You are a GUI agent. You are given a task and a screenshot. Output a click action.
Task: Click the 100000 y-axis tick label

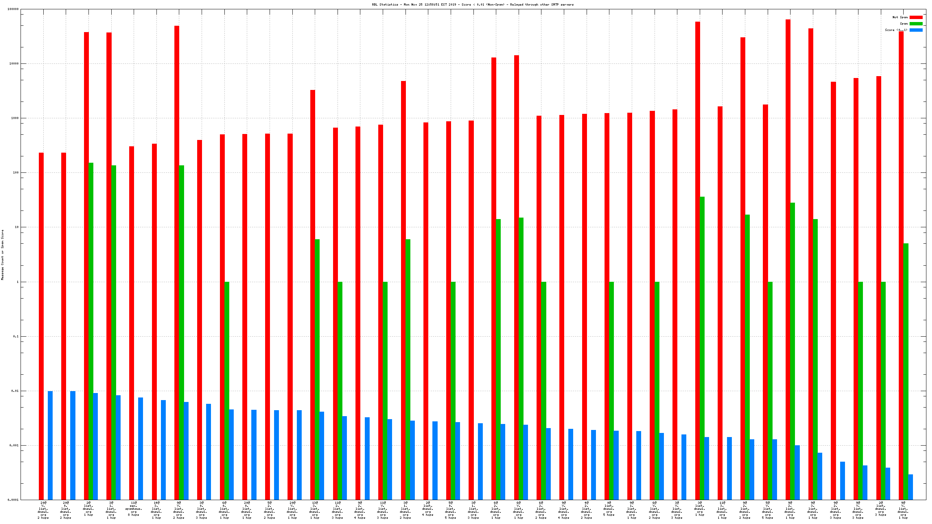pyautogui.click(x=13, y=9)
